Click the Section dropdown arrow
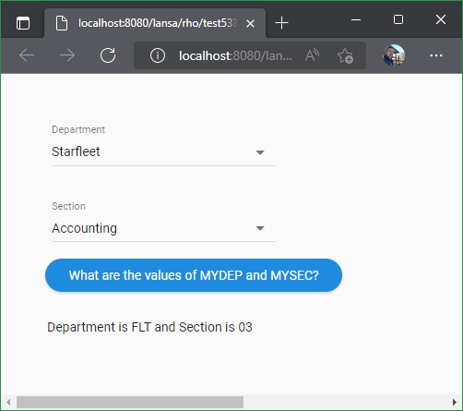 click(260, 228)
